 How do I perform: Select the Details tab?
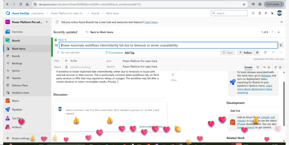pyautogui.click(x=248, y=67)
